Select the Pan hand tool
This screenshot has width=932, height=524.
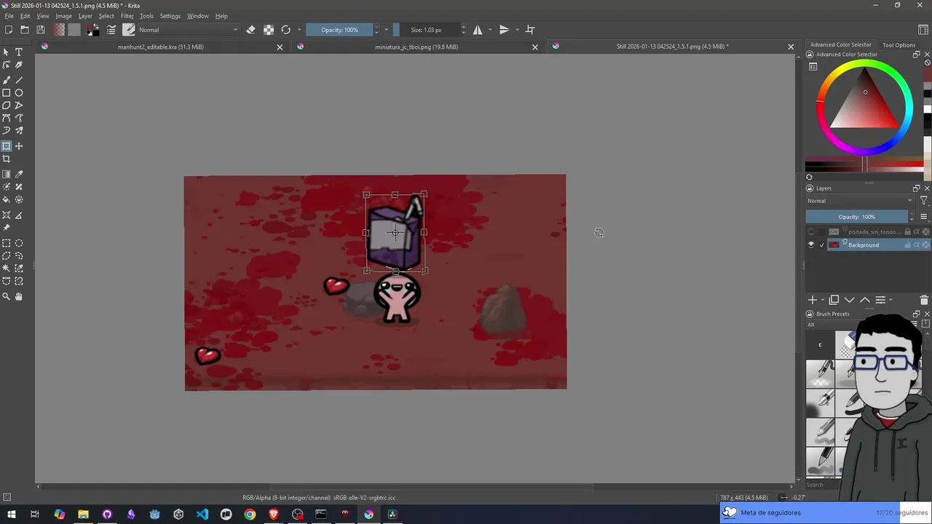[19, 297]
